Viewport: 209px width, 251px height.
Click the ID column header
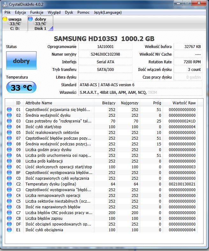pos(18,103)
